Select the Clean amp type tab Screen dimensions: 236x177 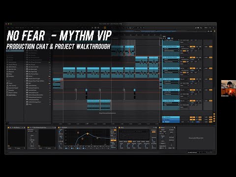pos(121,142)
